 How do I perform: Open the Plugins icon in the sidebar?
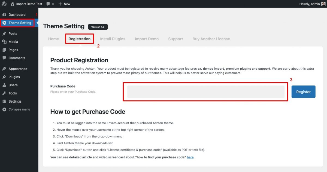(4, 77)
